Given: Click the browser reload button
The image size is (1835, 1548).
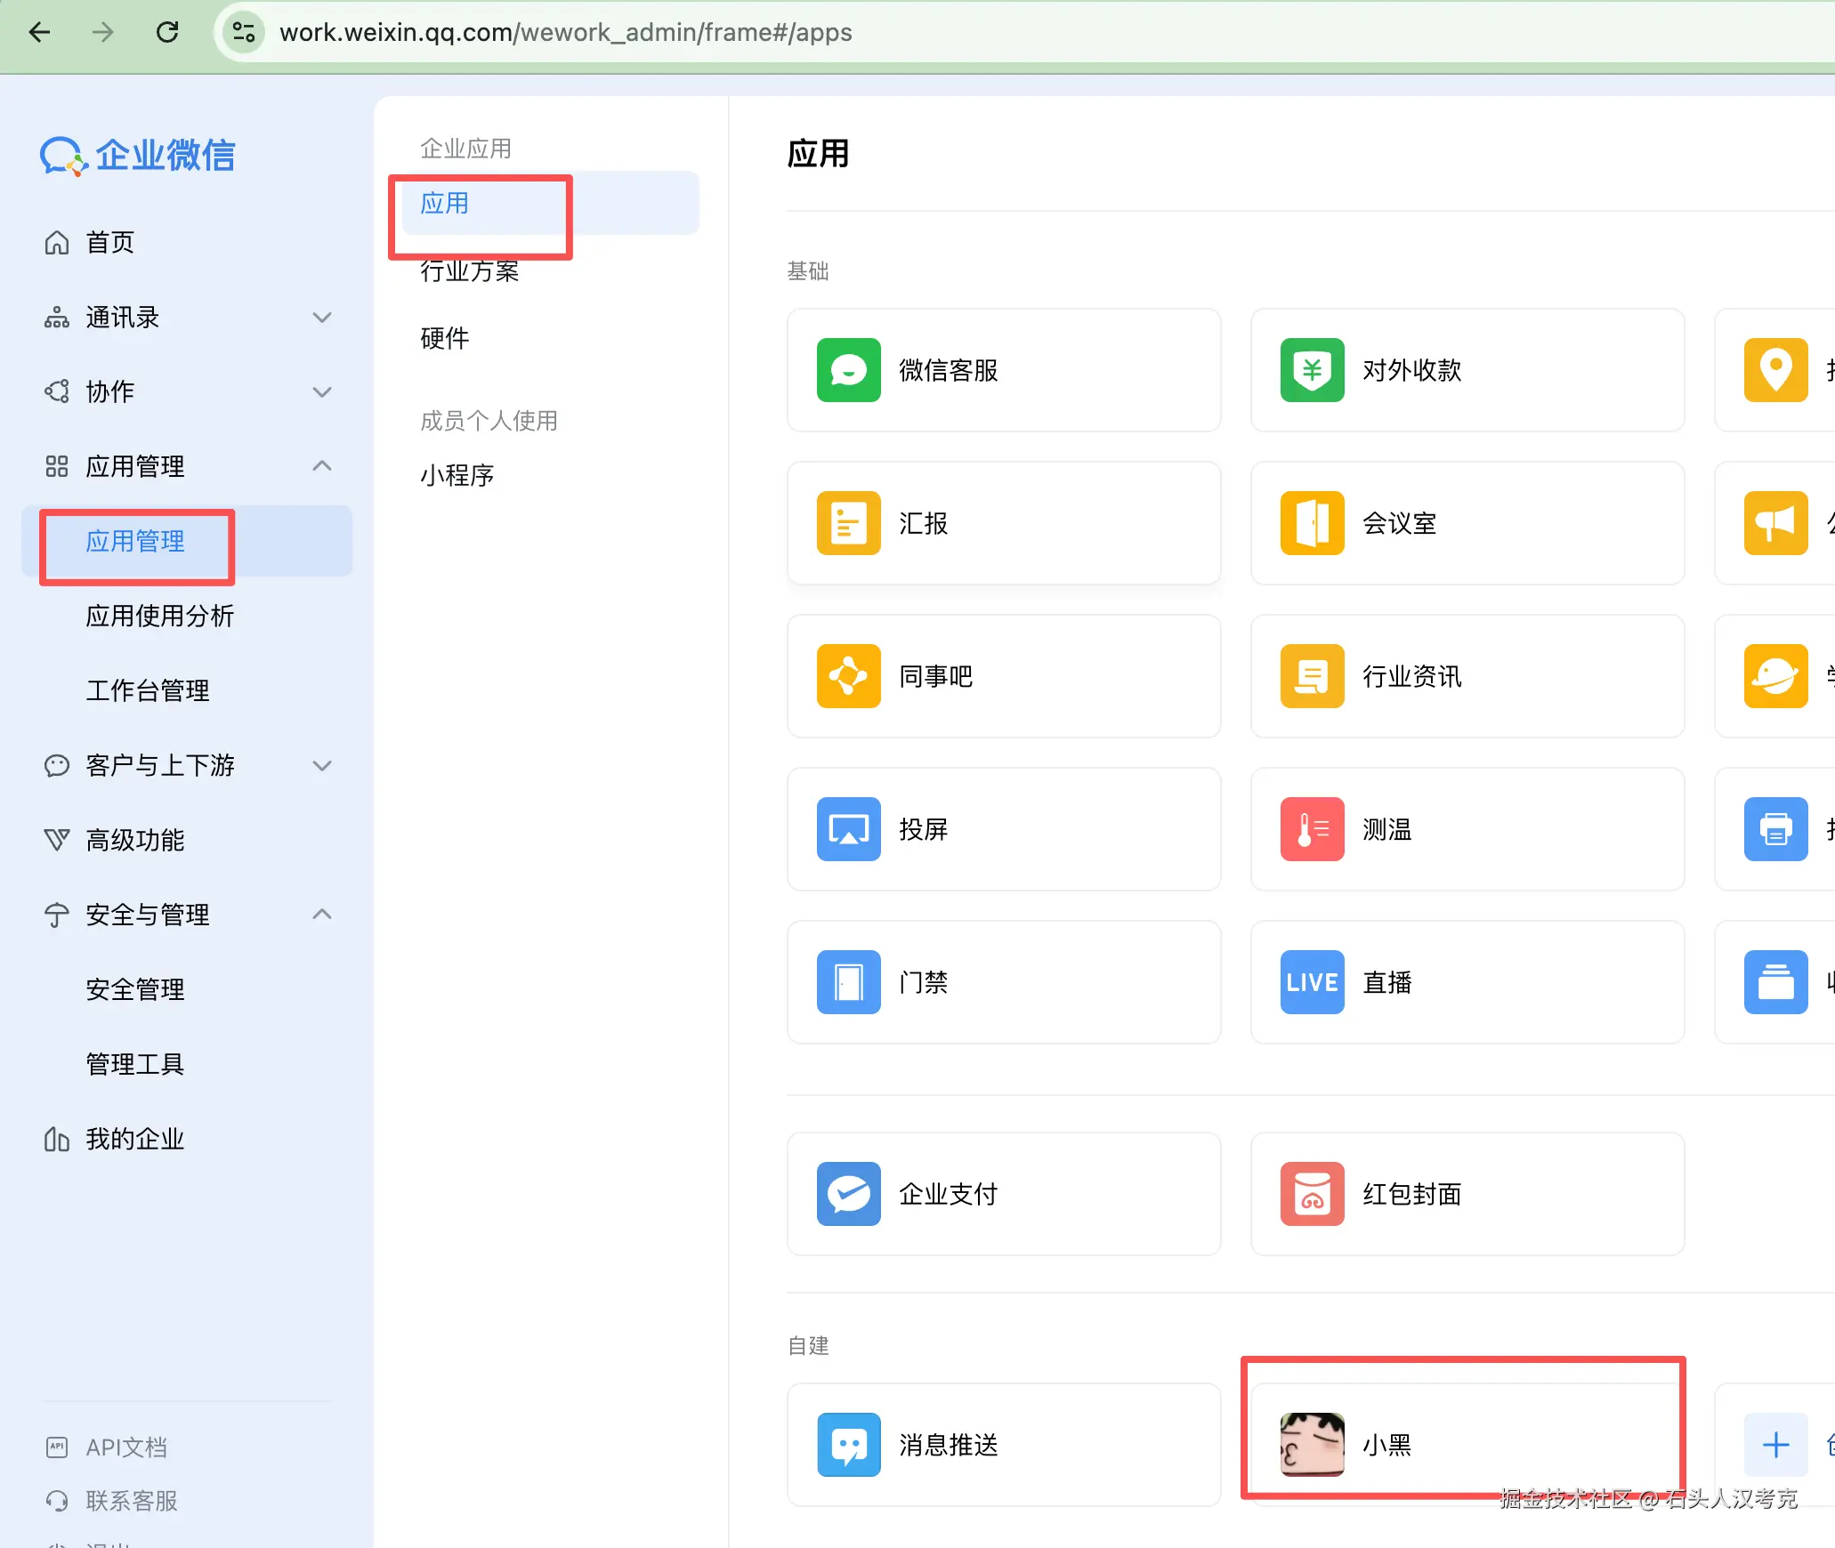Looking at the screenshot, I should (x=167, y=33).
